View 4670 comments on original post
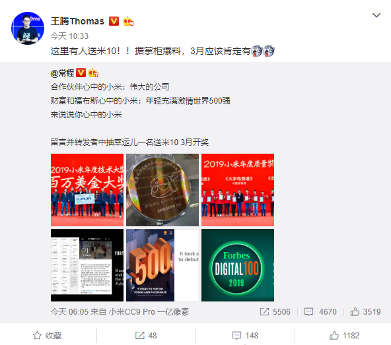391x345 pixels. pyautogui.click(x=320, y=311)
